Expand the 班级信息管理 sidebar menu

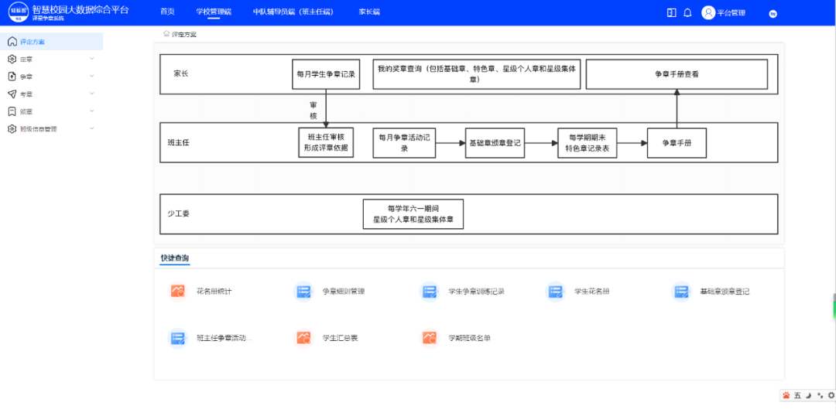click(50, 129)
